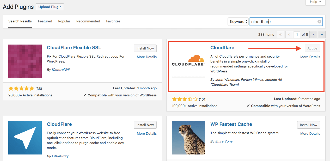
Task: Click the '90,000+ Active Installations' text
Action: 30,95
